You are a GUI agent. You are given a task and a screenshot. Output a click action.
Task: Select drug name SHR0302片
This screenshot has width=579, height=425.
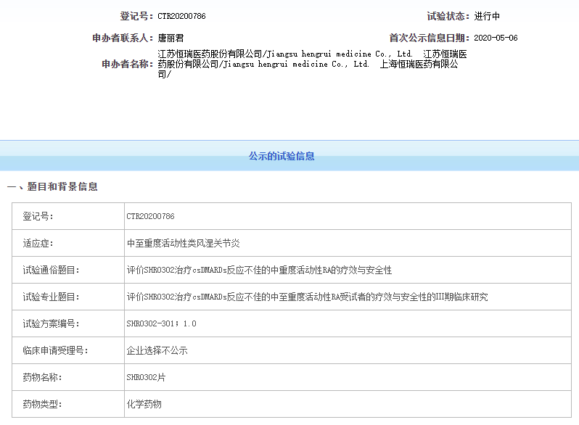[146, 377]
